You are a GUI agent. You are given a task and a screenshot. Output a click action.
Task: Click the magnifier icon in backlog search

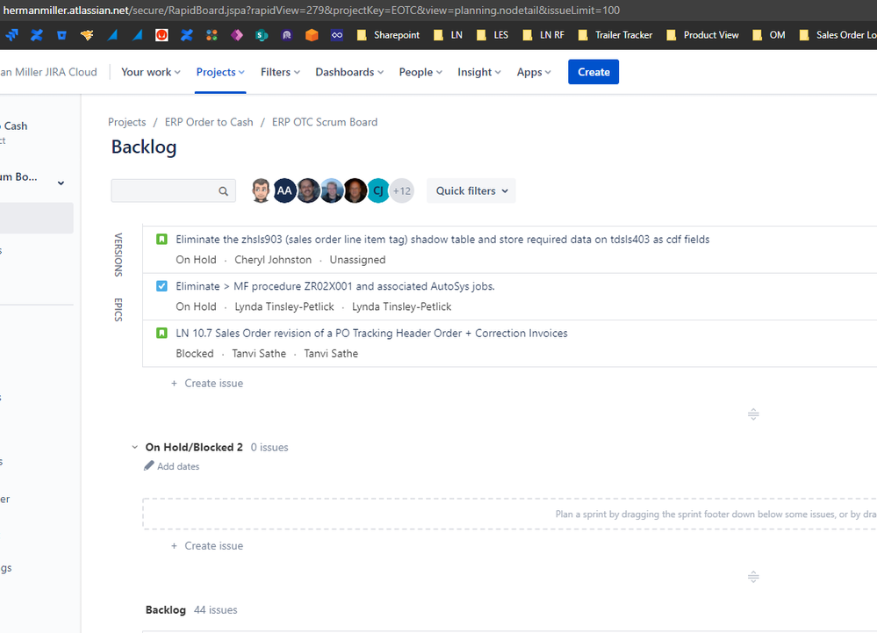[x=223, y=191]
